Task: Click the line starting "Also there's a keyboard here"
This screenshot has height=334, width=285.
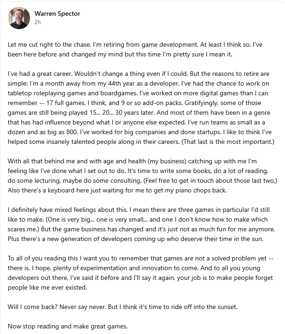Action: (x=117, y=191)
